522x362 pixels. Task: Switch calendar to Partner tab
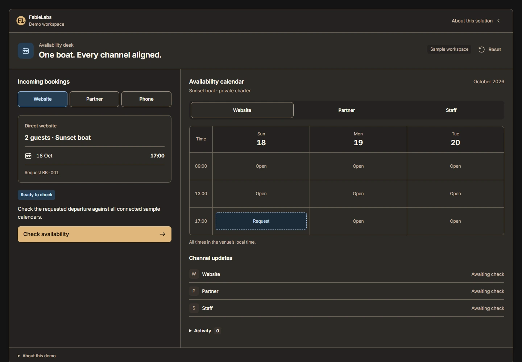coord(347,110)
